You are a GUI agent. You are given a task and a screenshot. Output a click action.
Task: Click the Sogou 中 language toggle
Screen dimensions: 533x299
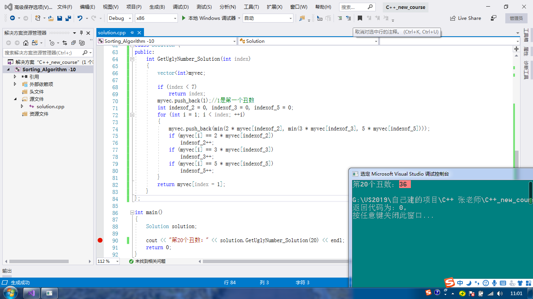(x=460, y=283)
